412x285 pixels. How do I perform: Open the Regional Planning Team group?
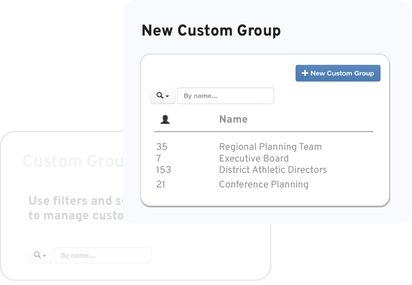click(x=270, y=147)
